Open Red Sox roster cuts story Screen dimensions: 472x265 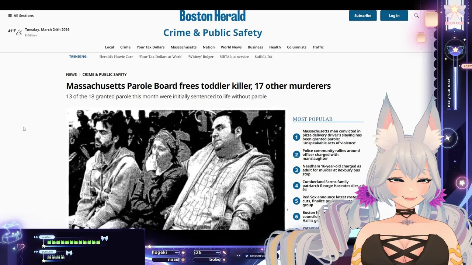point(329,201)
